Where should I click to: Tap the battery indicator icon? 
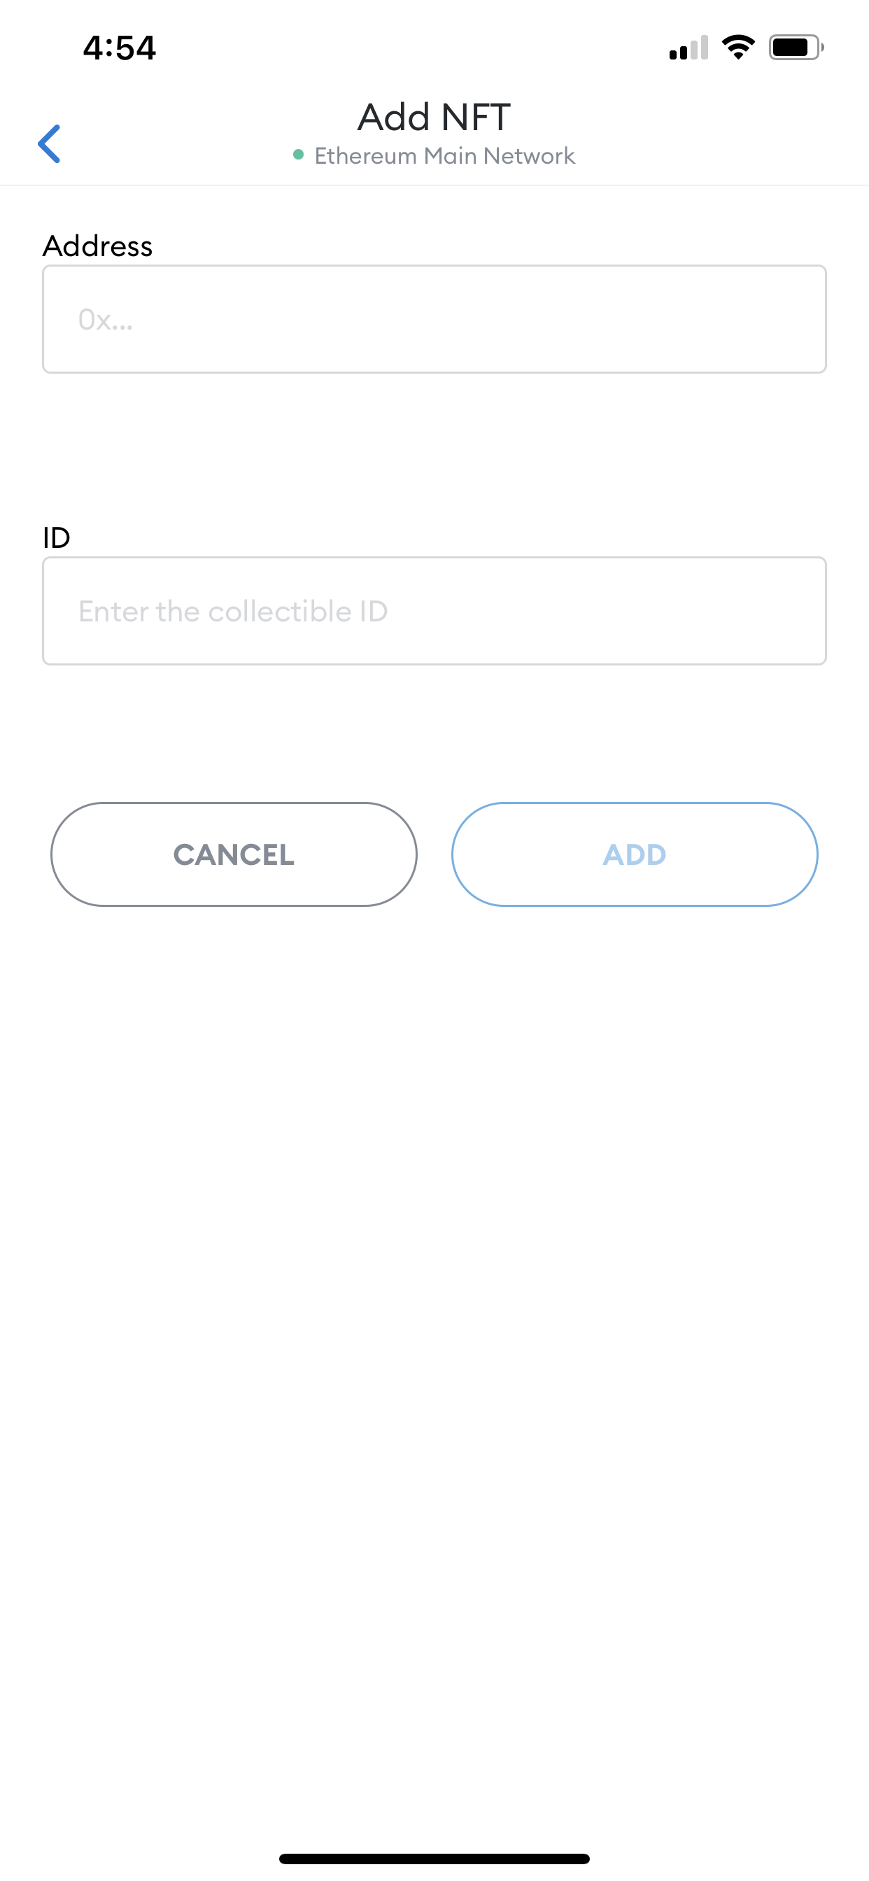pyautogui.click(x=796, y=48)
